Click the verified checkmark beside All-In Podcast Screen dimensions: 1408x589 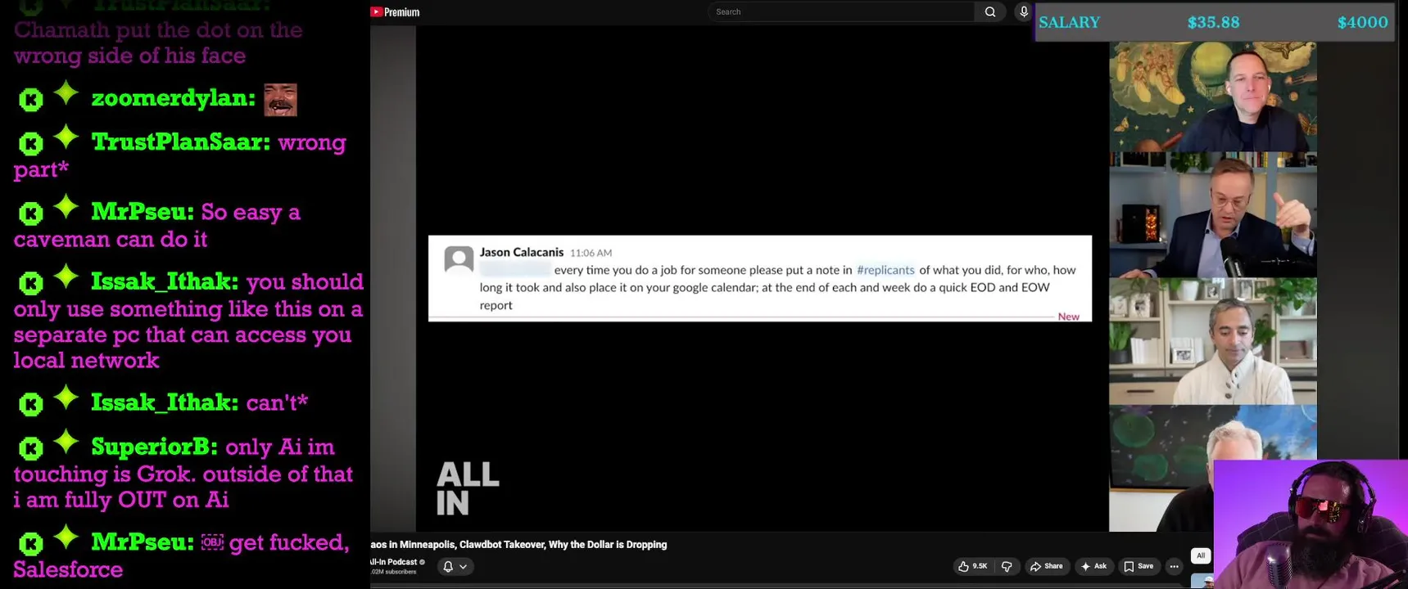(423, 562)
